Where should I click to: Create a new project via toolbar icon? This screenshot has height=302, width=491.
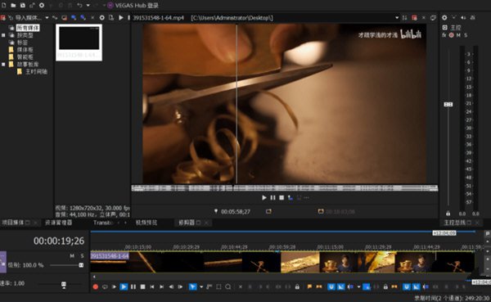tap(4, 6)
